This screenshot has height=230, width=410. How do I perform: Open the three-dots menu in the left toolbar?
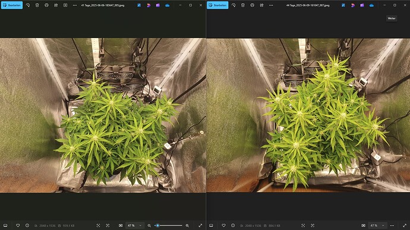click(x=75, y=5)
